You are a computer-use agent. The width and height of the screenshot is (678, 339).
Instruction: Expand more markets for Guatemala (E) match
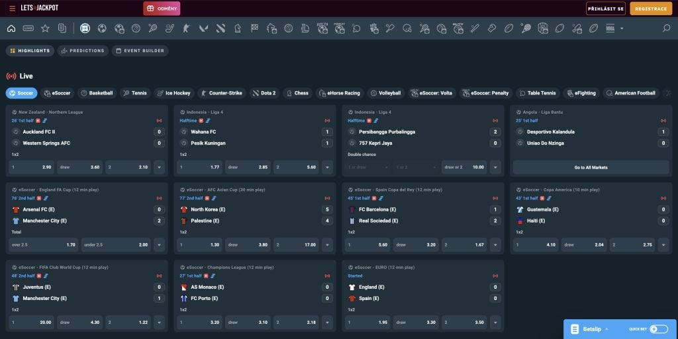tap(663, 245)
